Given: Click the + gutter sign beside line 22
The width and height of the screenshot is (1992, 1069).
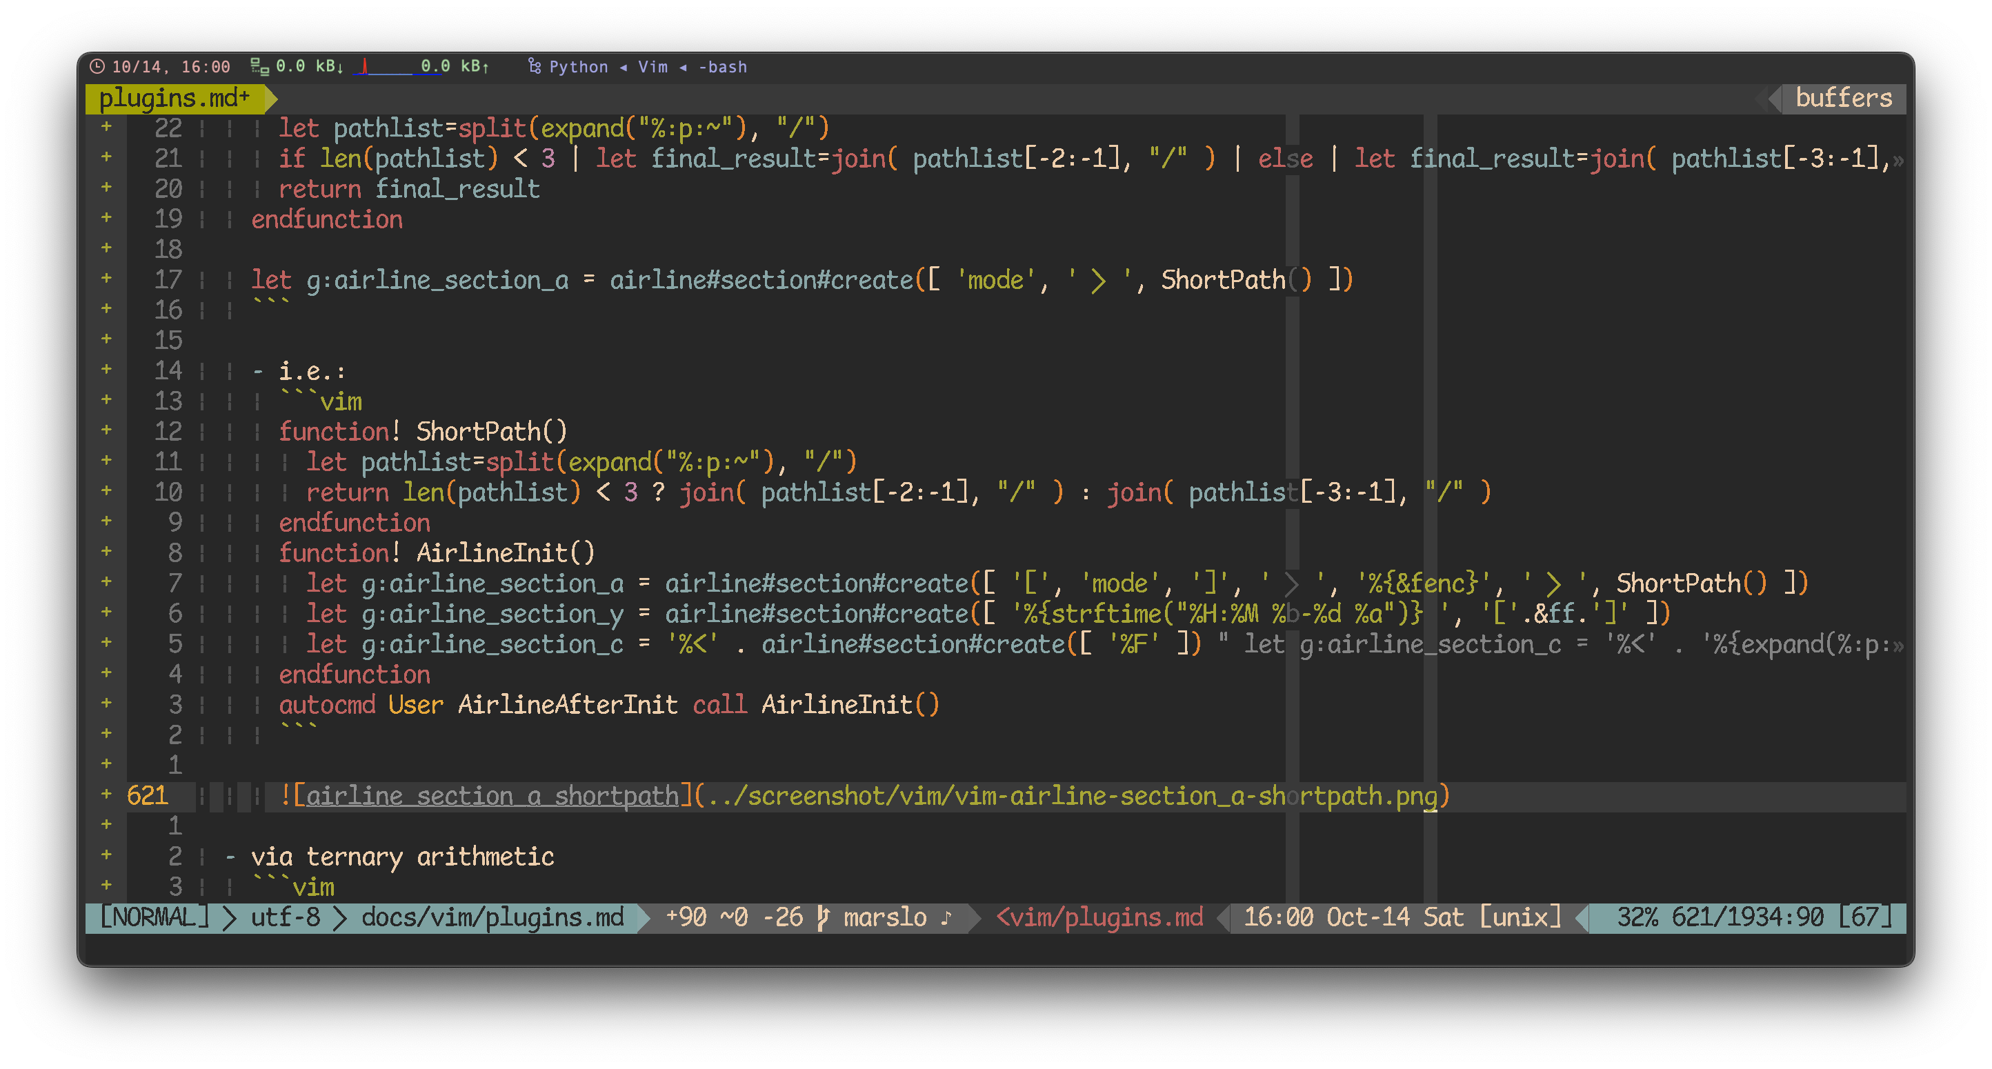Looking at the screenshot, I should (106, 126).
